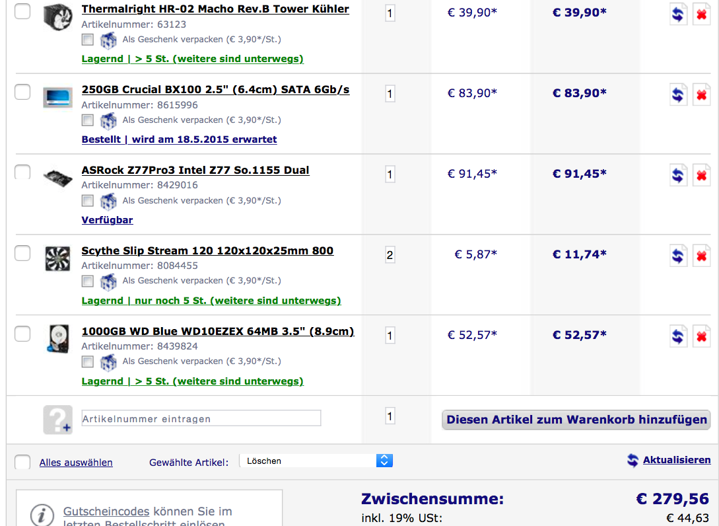Select the Thermalright HR-02 Macho row checkbox
The image size is (719, 526).
[22, 11]
